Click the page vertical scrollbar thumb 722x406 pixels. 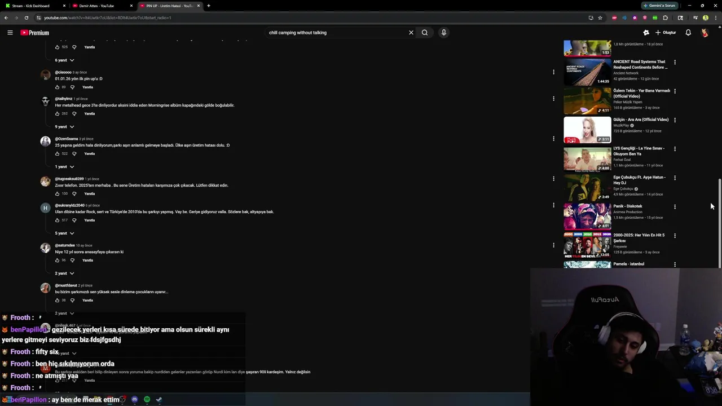pyautogui.click(x=719, y=223)
